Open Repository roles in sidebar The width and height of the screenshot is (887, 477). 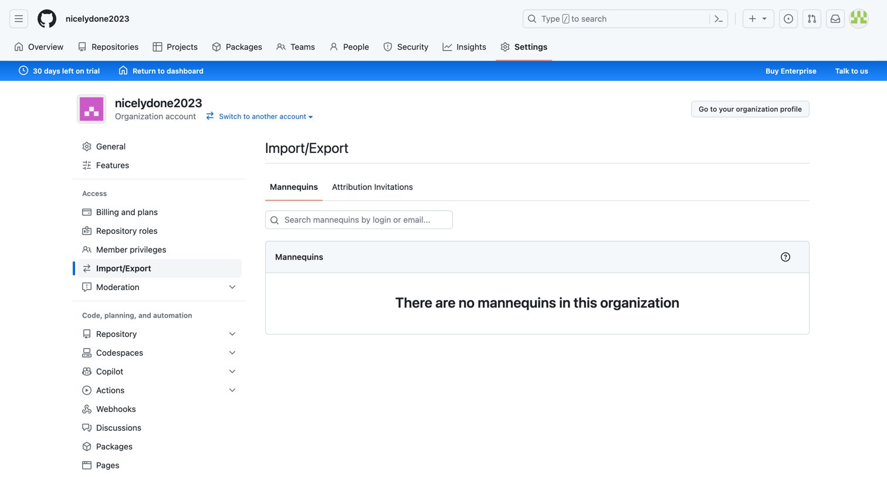pos(160,231)
